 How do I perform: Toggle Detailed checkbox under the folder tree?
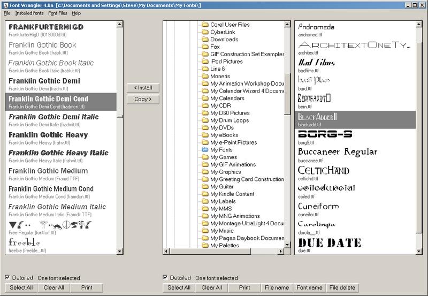click(165, 277)
